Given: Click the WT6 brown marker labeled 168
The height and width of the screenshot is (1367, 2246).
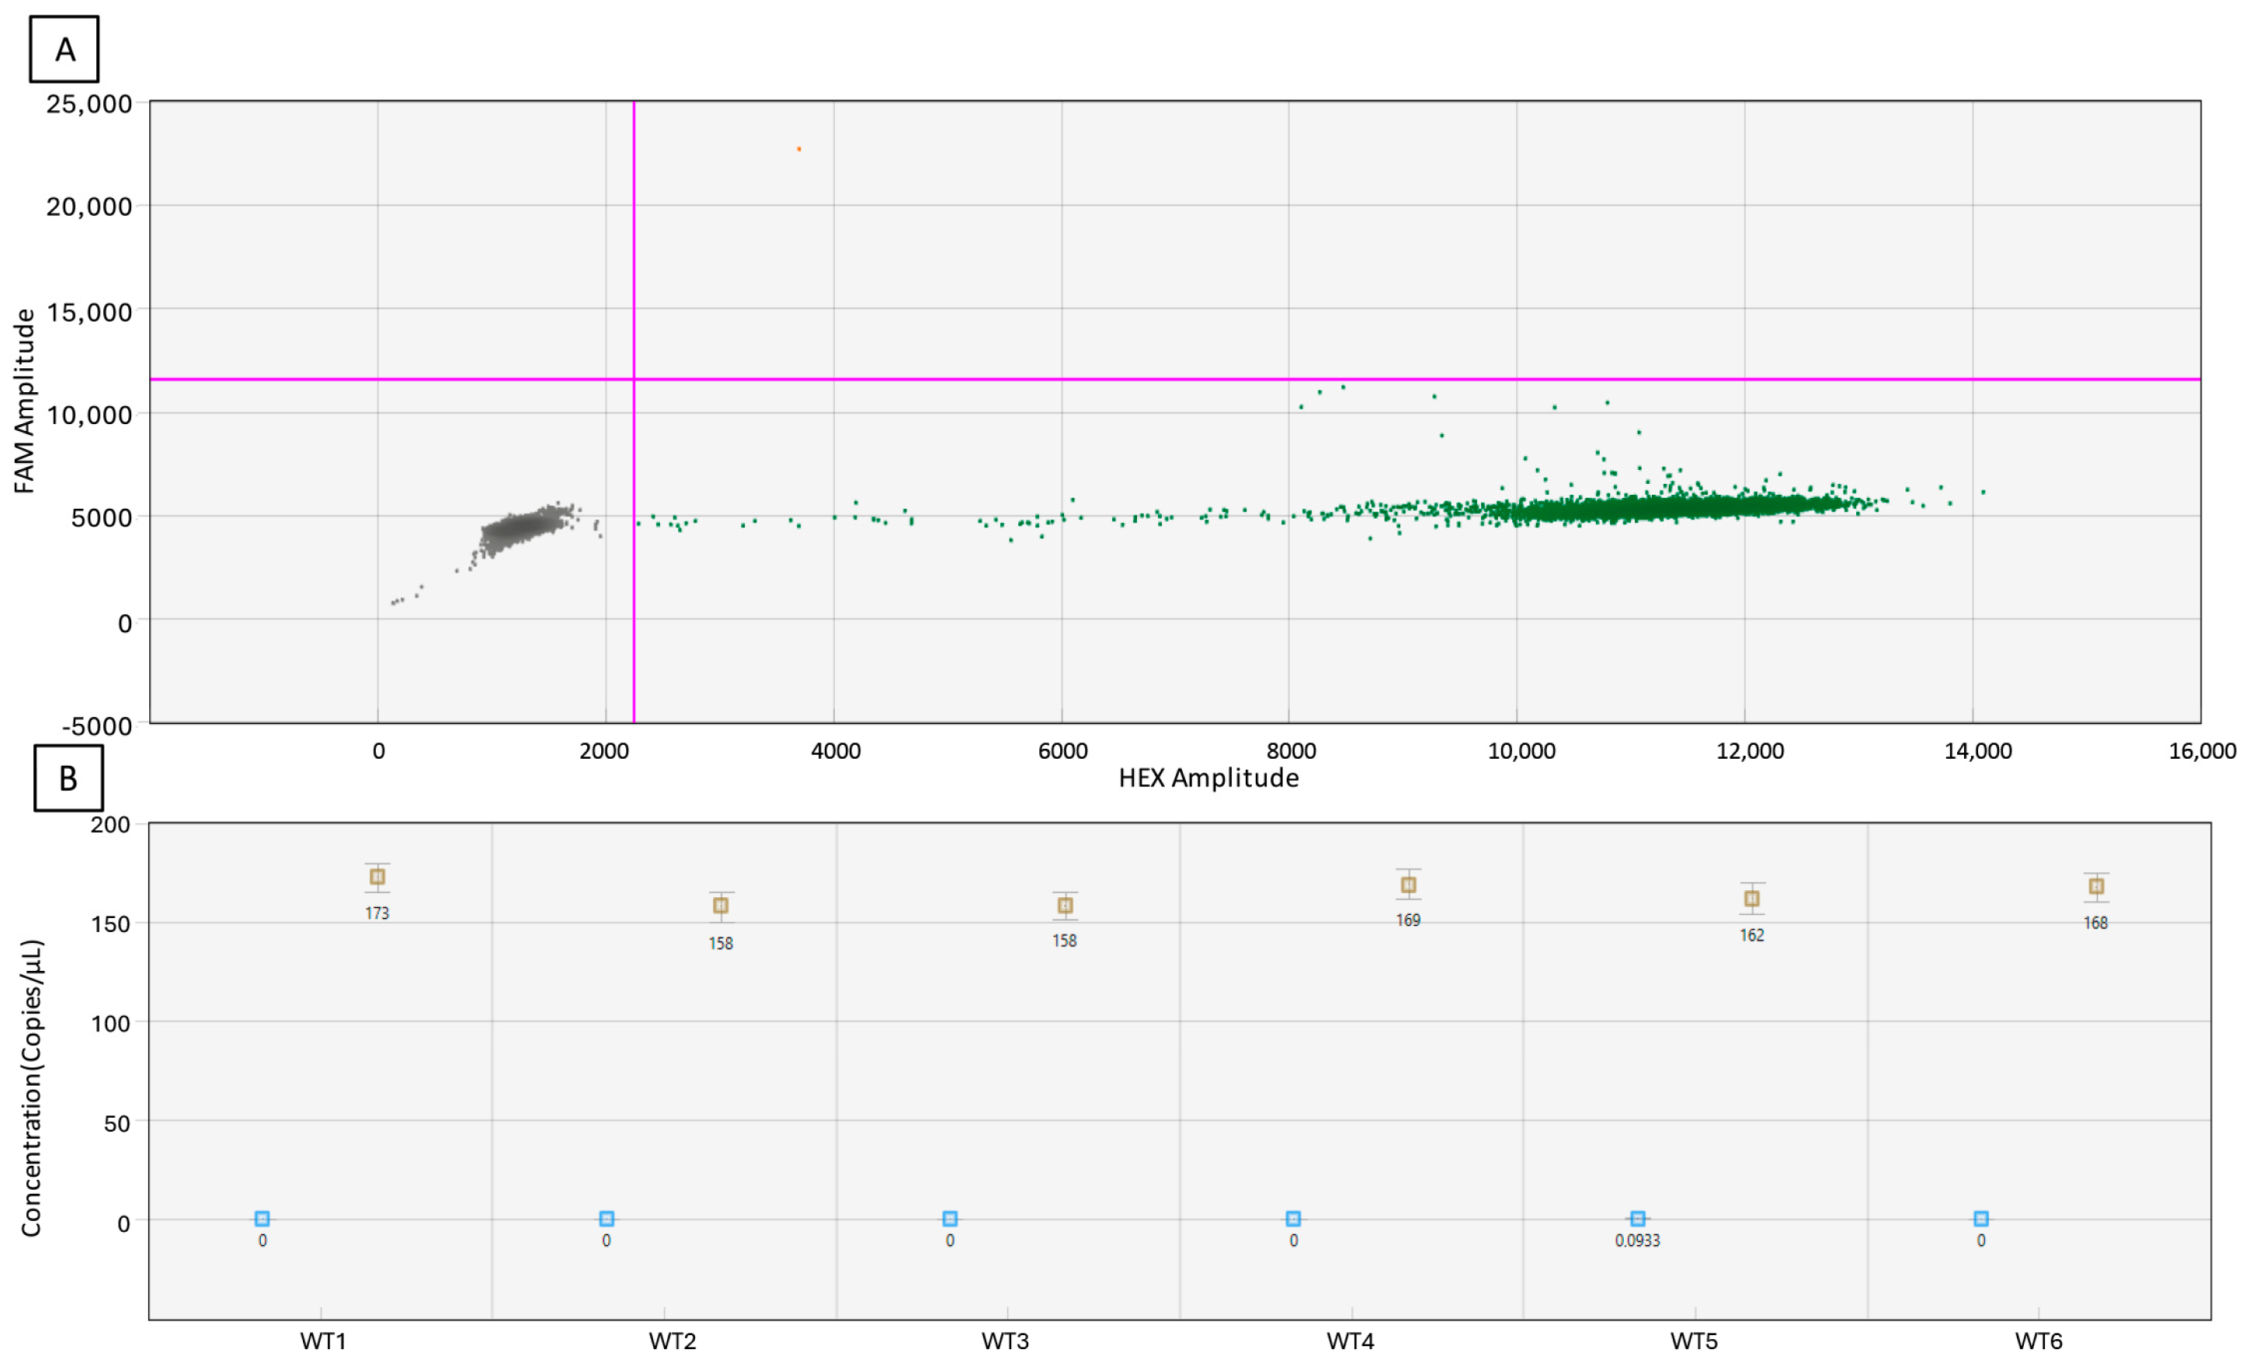Looking at the screenshot, I should point(2097,885).
